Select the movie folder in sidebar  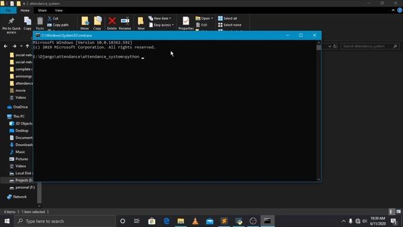point(18,91)
